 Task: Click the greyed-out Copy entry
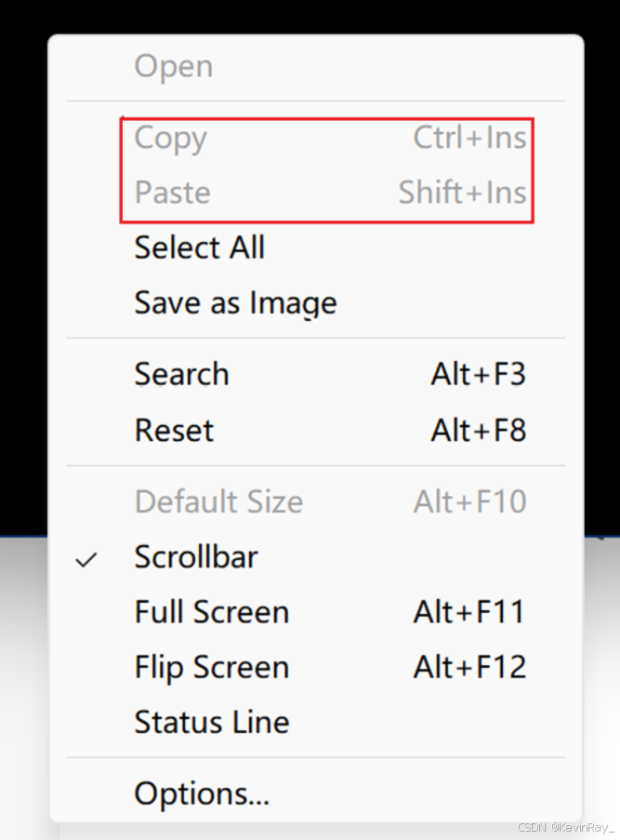pyautogui.click(x=315, y=138)
